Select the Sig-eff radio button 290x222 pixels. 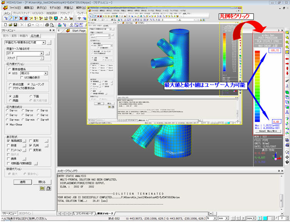38,120
